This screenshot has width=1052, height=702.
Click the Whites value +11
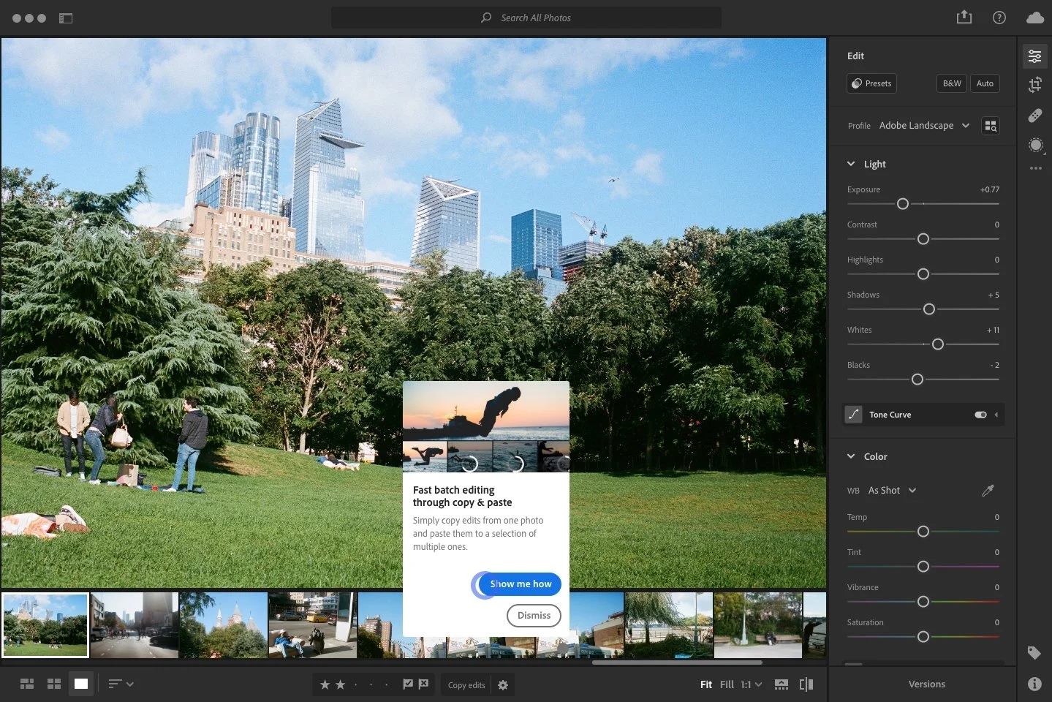pos(993,330)
